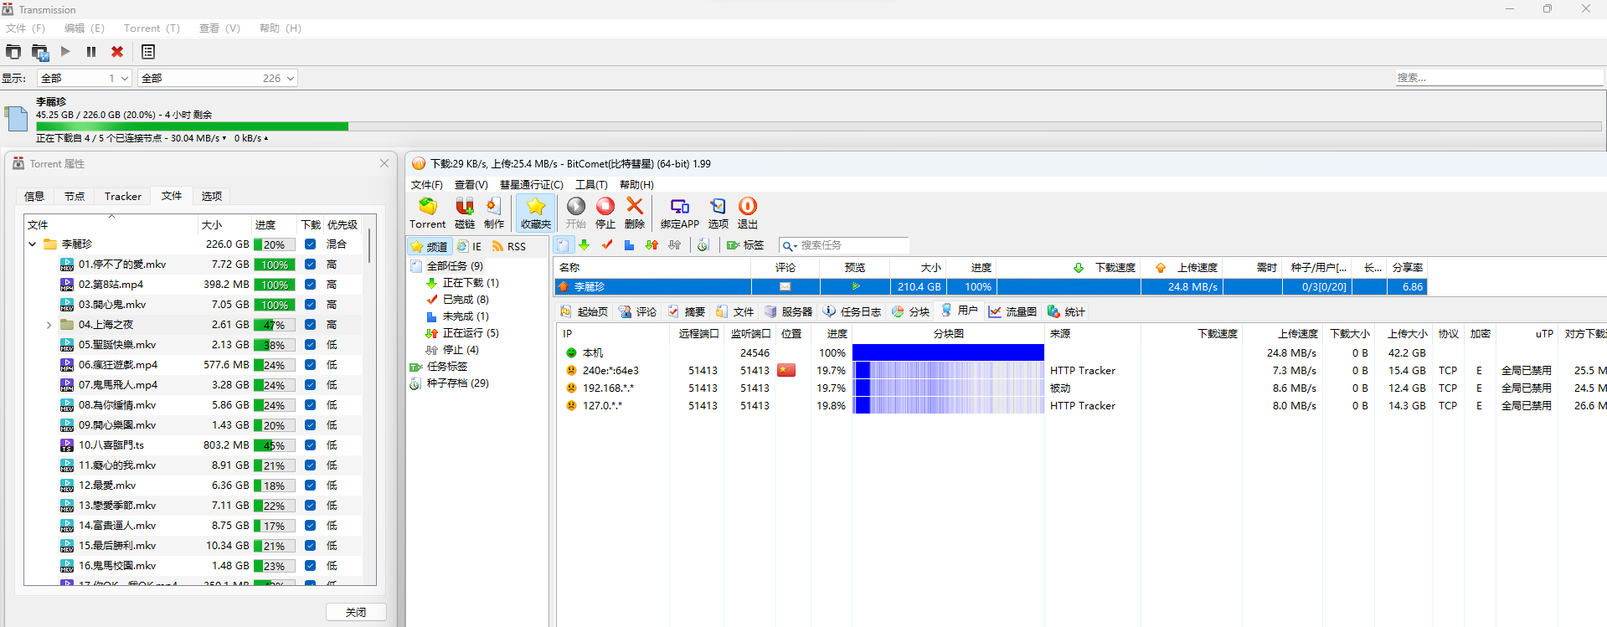Click the 删除 delete icon in BitComet
1607x627 pixels.
tap(635, 213)
